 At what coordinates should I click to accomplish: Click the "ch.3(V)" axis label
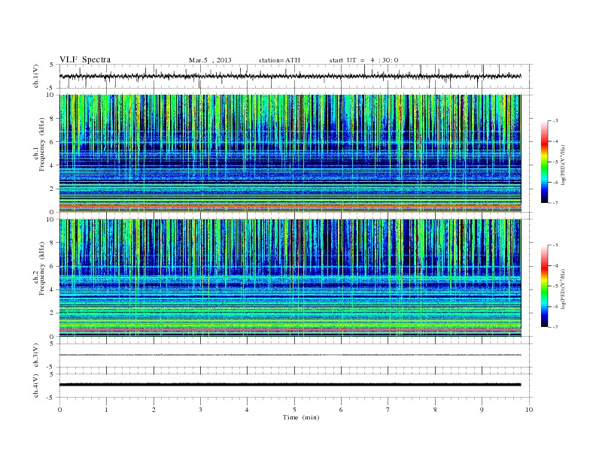coord(36,356)
